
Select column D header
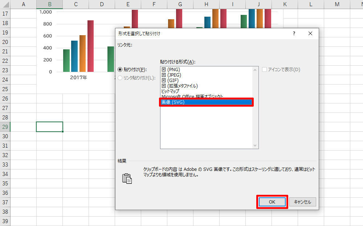pyautogui.click(x=102, y=4)
